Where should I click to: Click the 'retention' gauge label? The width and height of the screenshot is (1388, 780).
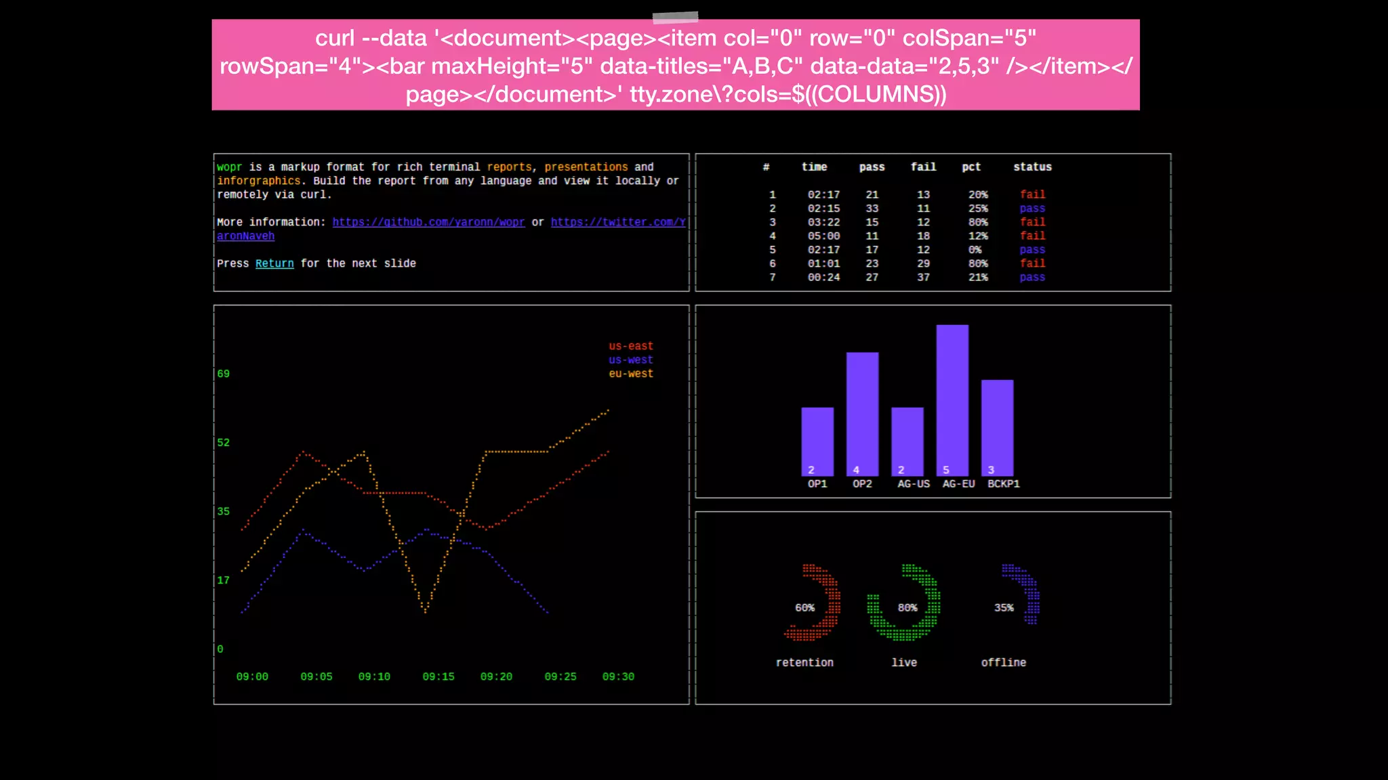point(804,663)
